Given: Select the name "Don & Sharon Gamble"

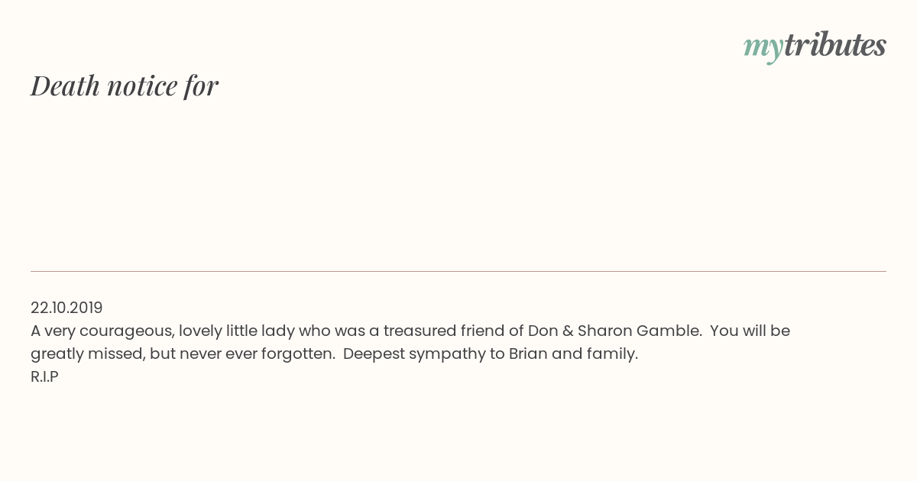Looking at the screenshot, I should pos(615,331).
